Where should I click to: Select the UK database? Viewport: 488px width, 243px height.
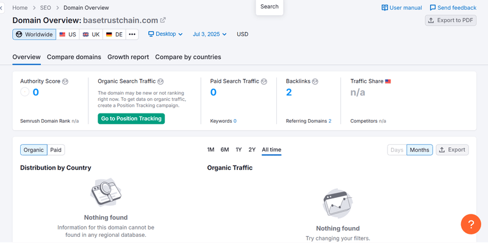(x=91, y=34)
